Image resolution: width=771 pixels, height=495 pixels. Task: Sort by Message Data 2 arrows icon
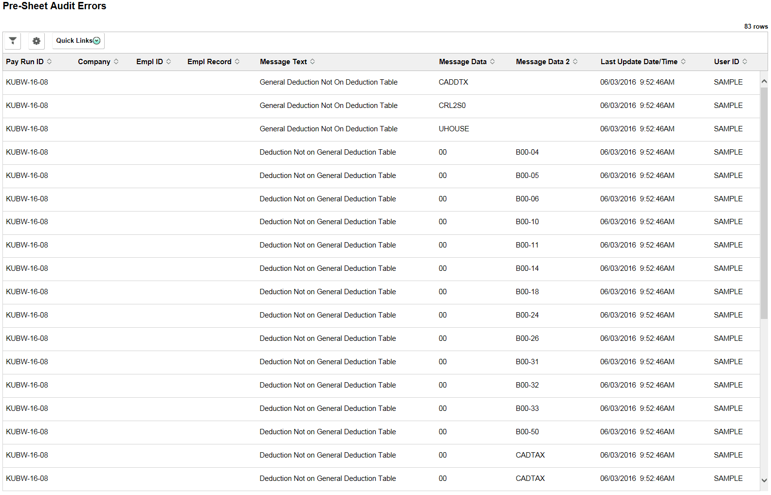click(x=575, y=62)
